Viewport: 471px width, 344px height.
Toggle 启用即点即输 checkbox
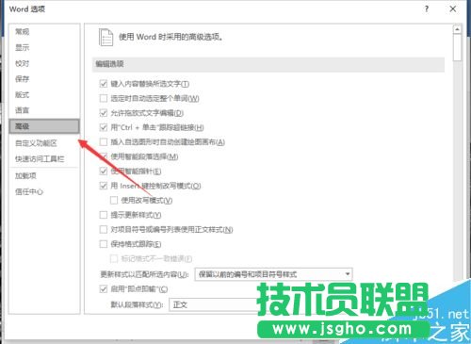click(104, 289)
